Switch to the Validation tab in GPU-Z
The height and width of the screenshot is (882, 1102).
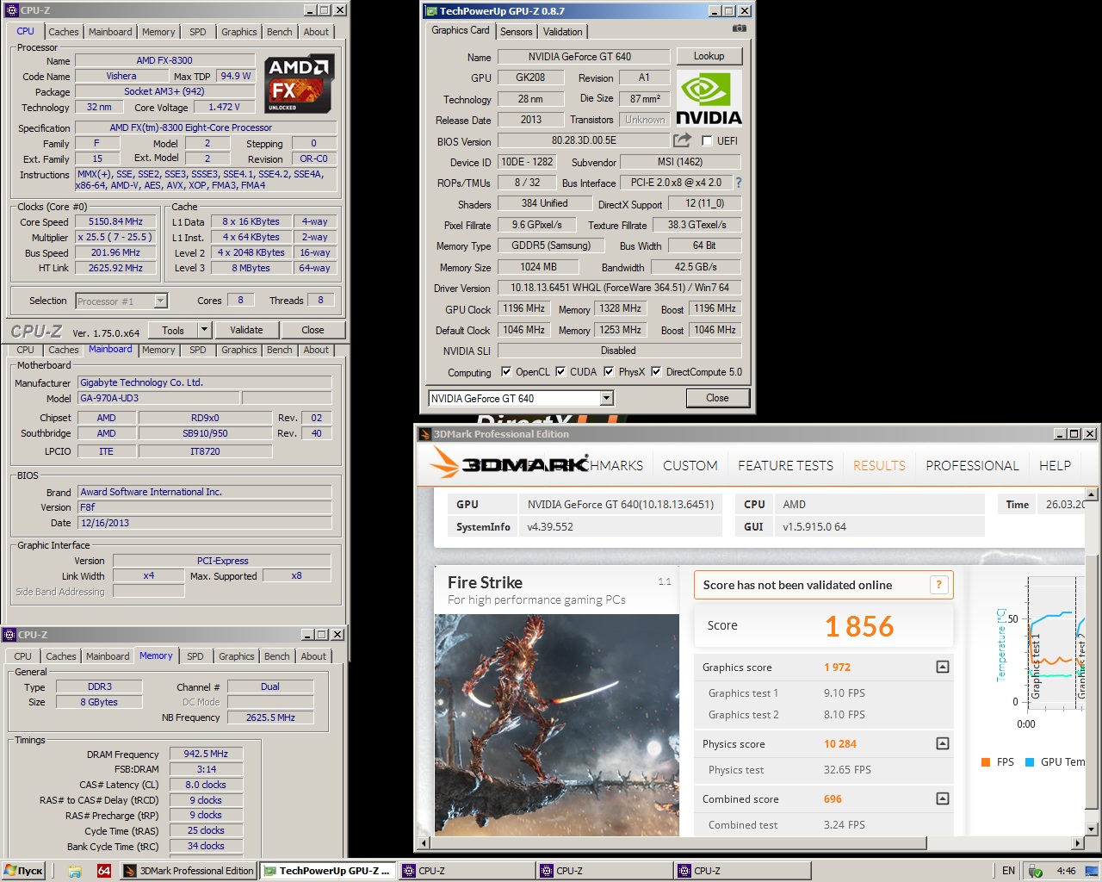click(563, 31)
